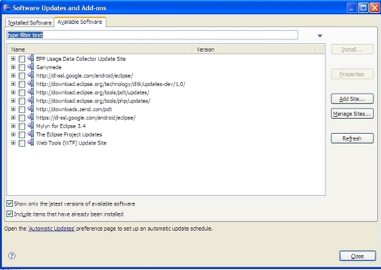Open Manage Sites... dialog
The image size is (381, 270).
(352, 114)
